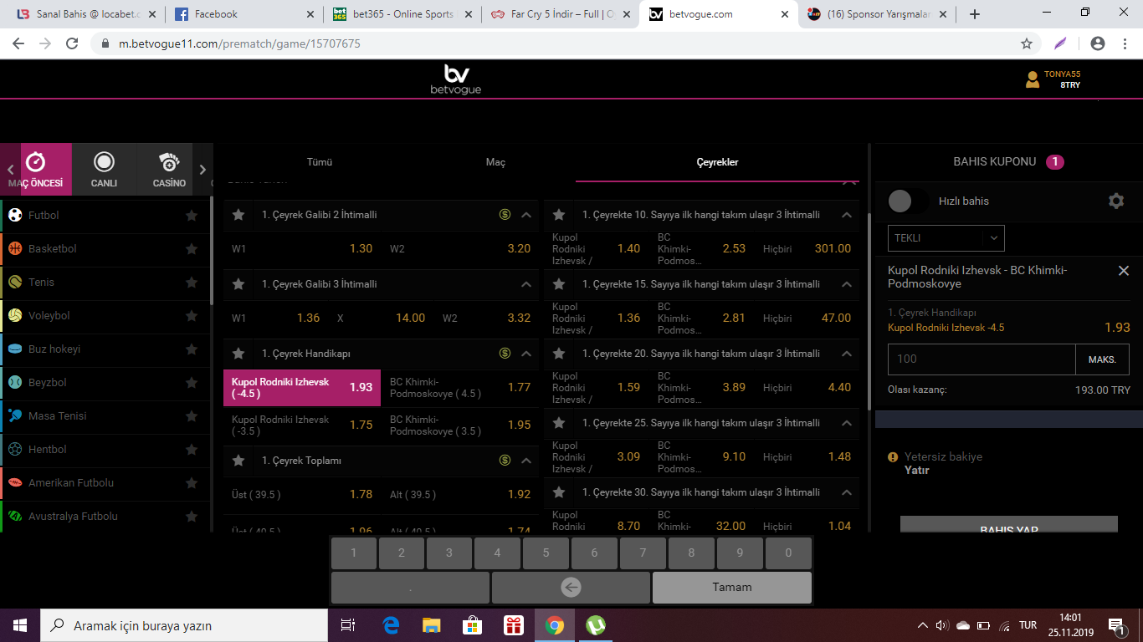Tap the backspace key on keypad
This screenshot has height=642, width=1143.
click(x=571, y=588)
